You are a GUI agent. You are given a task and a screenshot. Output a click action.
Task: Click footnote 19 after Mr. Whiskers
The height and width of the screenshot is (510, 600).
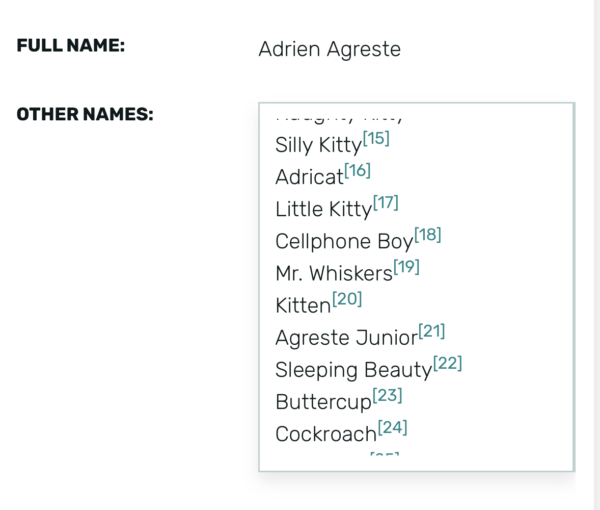click(406, 267)
